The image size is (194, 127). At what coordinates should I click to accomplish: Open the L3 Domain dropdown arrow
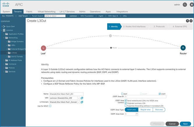(79, 102)
